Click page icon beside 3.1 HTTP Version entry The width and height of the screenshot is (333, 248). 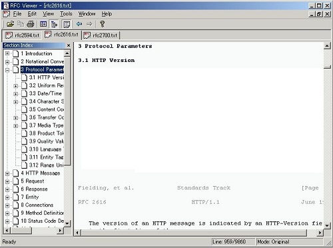pyautogui.click(x=24, y=77)
